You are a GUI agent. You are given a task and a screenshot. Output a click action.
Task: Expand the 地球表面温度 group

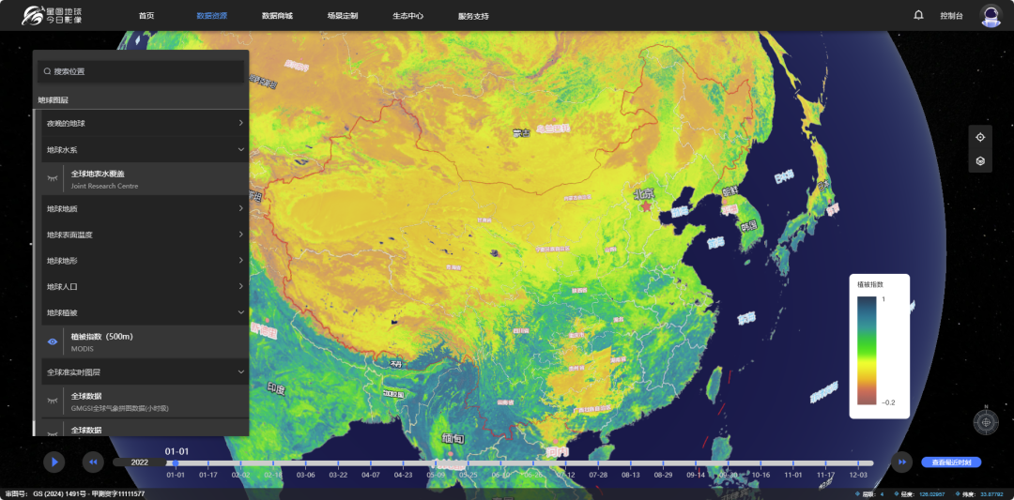[145, 235]
